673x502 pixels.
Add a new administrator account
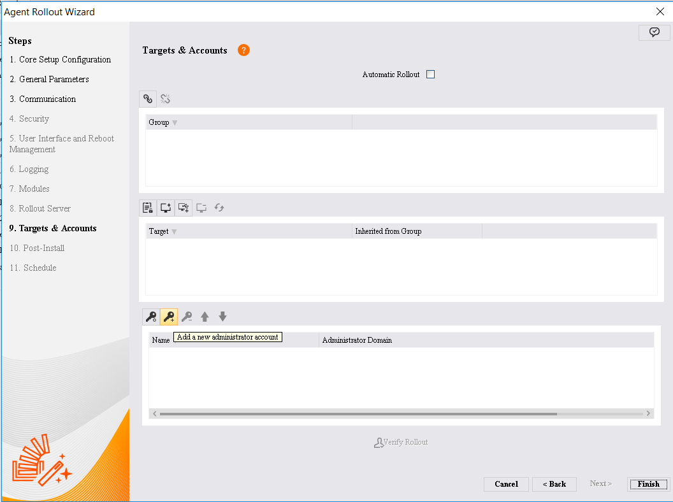tap(169, 317)
